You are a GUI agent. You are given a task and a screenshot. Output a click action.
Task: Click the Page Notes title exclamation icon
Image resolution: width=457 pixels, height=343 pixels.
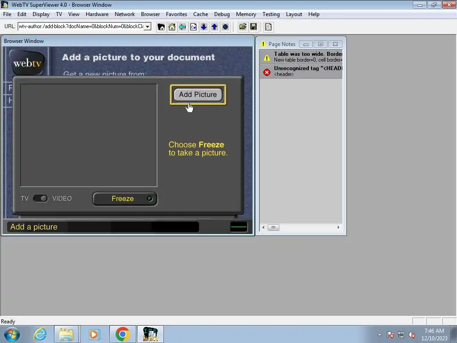click(263, 44)
